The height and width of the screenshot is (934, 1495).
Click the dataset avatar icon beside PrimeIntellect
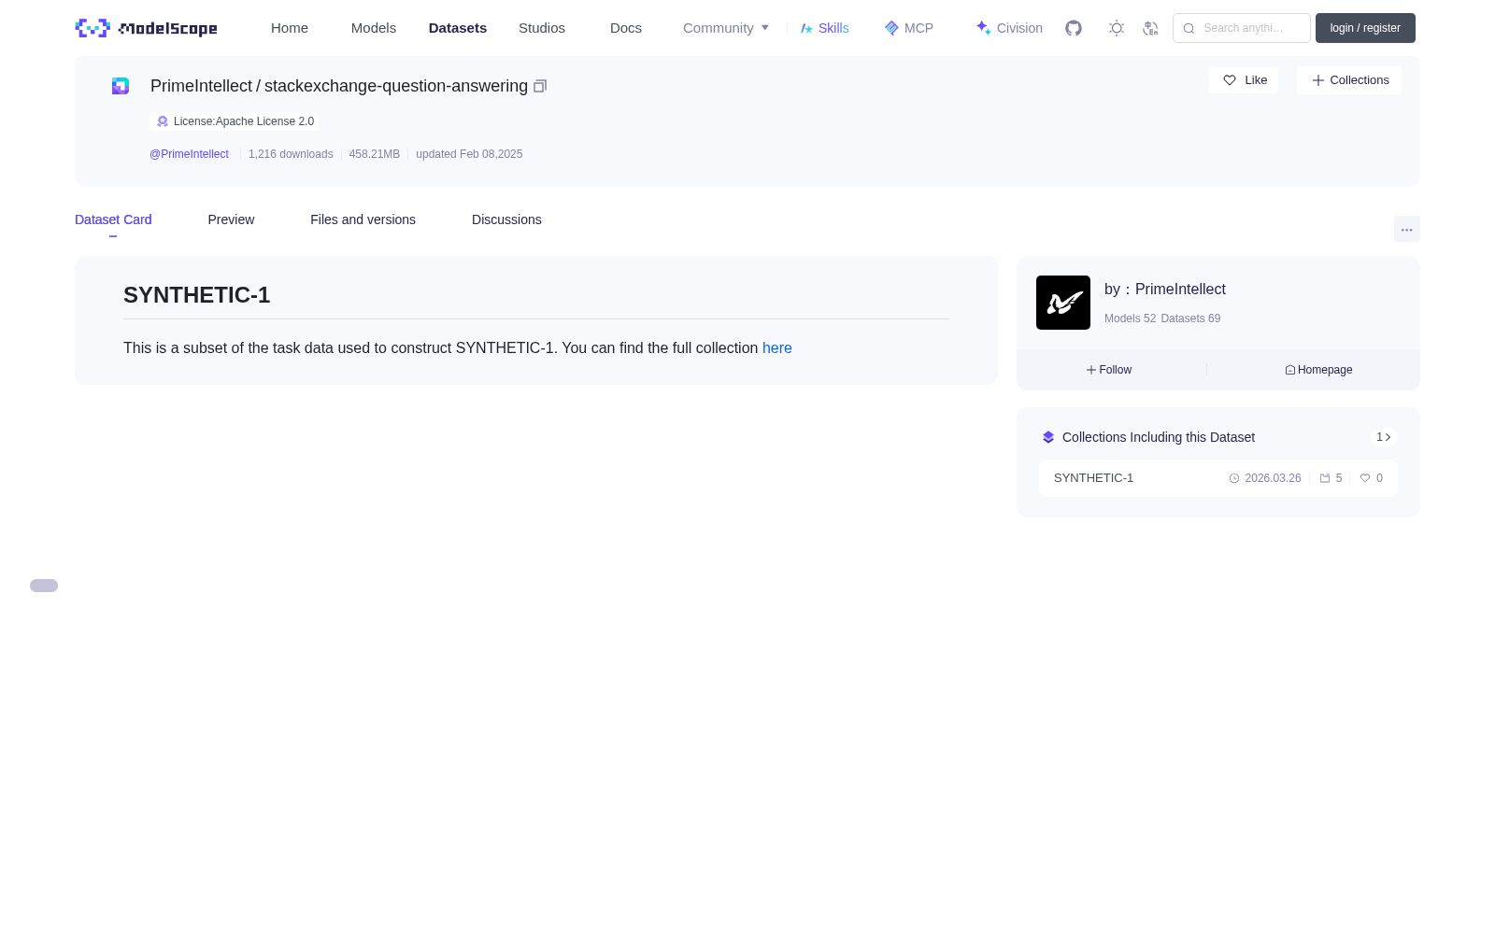(x=121, y=86)
